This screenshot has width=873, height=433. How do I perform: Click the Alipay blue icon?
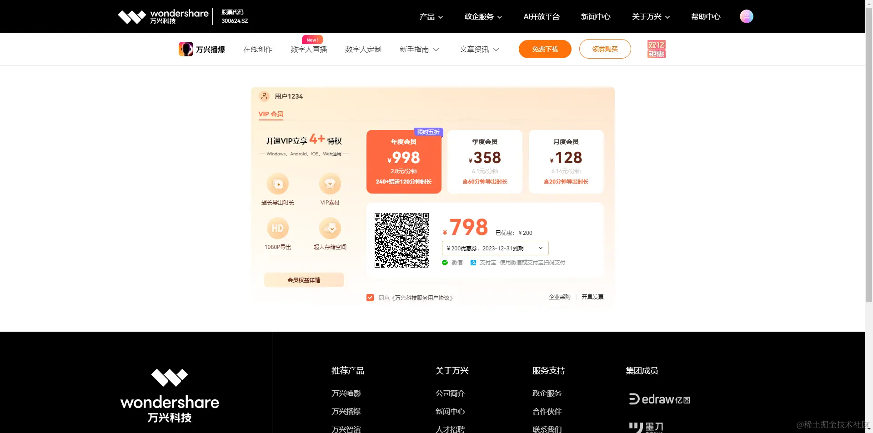point(473,263)
